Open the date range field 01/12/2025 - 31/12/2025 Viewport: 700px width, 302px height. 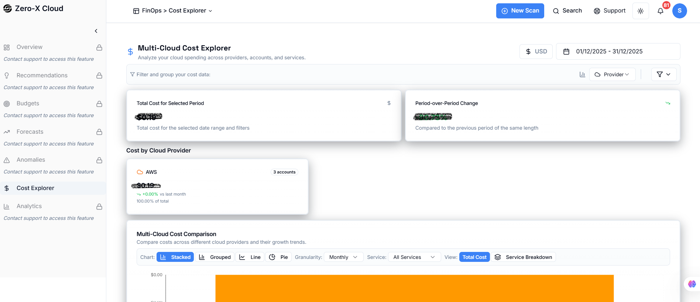pyautogui.click(x=618, y=52)
